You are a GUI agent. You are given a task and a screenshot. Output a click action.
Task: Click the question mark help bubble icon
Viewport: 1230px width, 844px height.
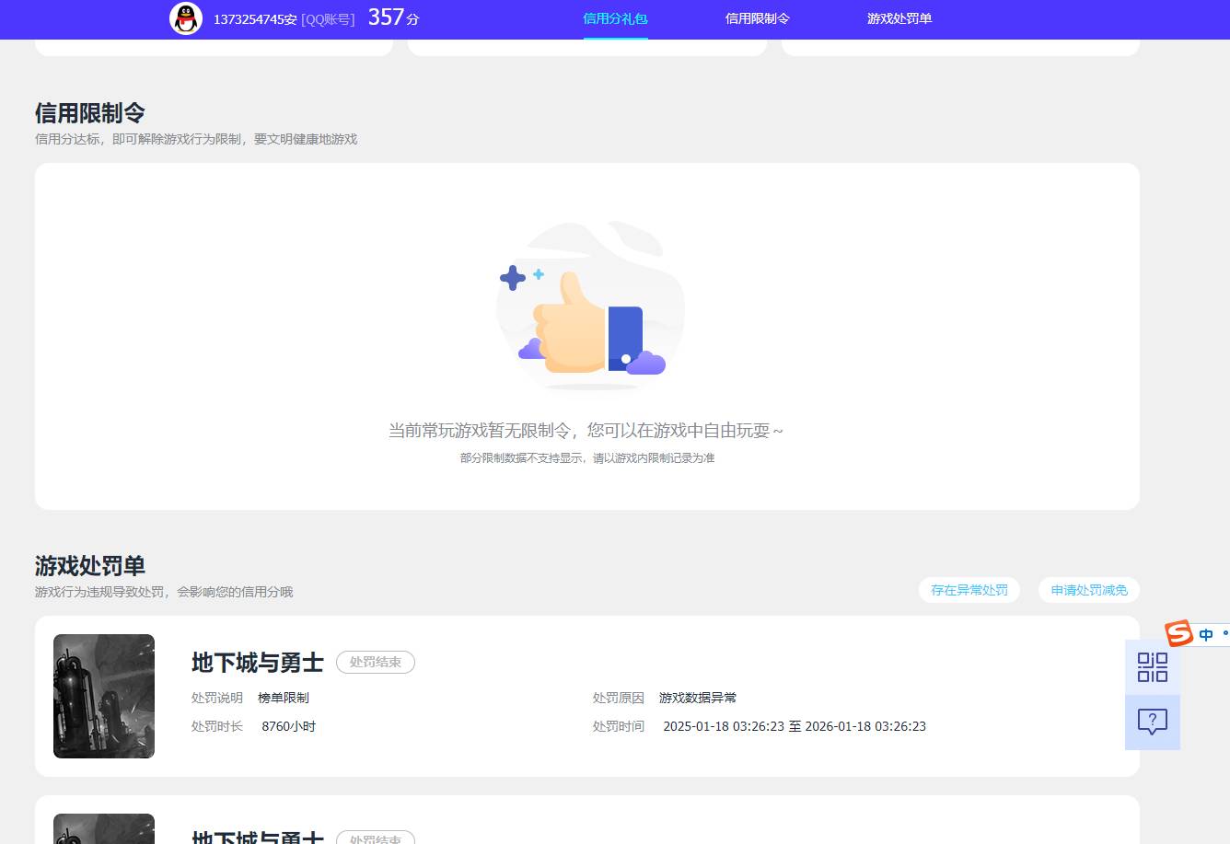(1152, 722)
